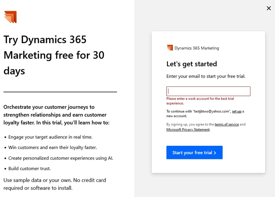Click the "Let's get started" heading

click(192, 64)
